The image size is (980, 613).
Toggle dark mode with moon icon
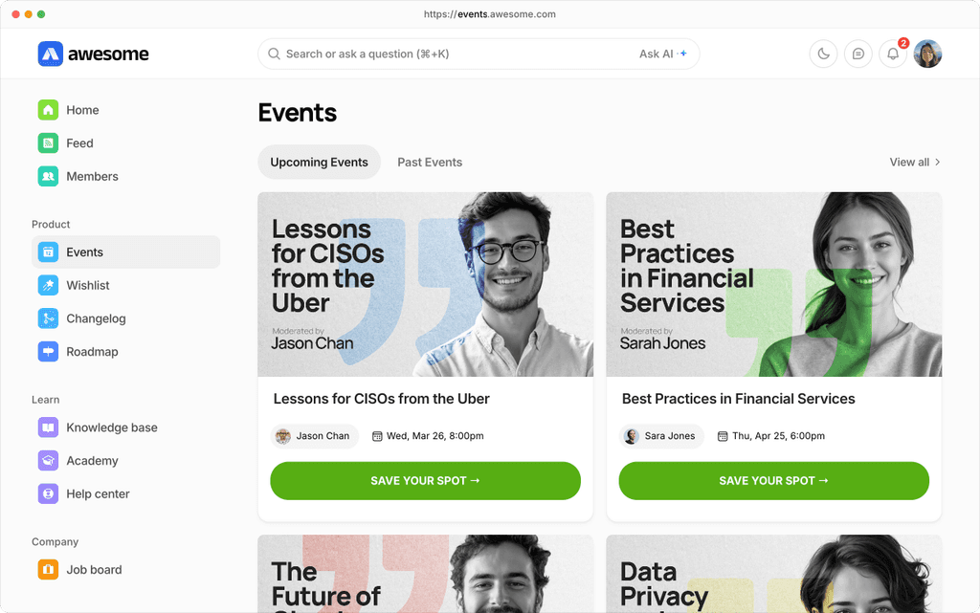click(x=823, y=55)
